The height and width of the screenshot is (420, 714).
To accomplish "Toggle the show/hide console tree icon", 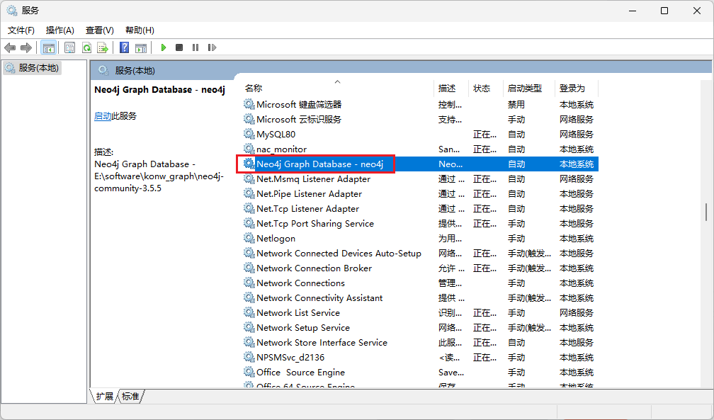I will [x=48, y=47].
